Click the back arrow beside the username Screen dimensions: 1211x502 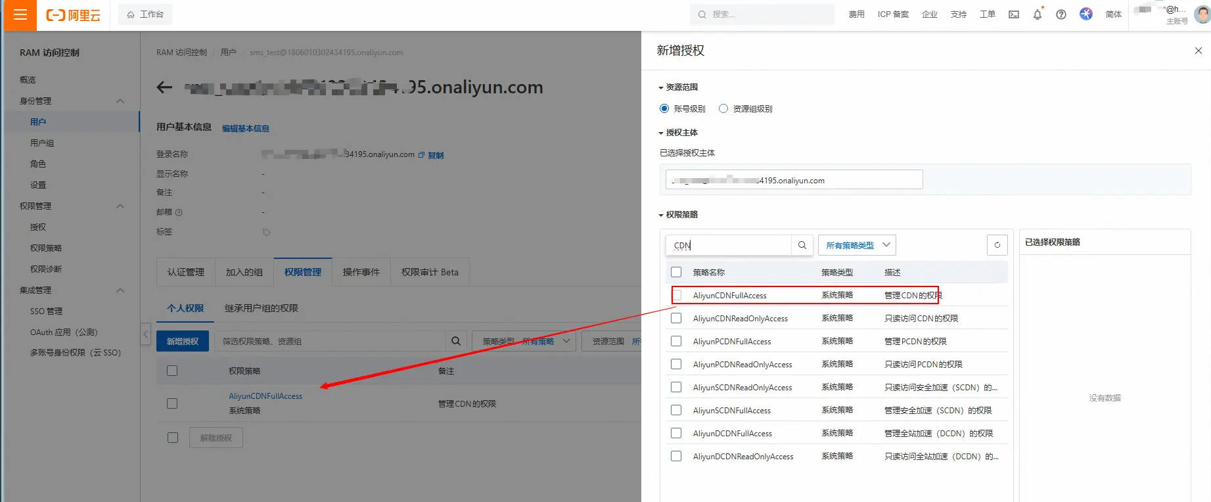tap(164, 87)
